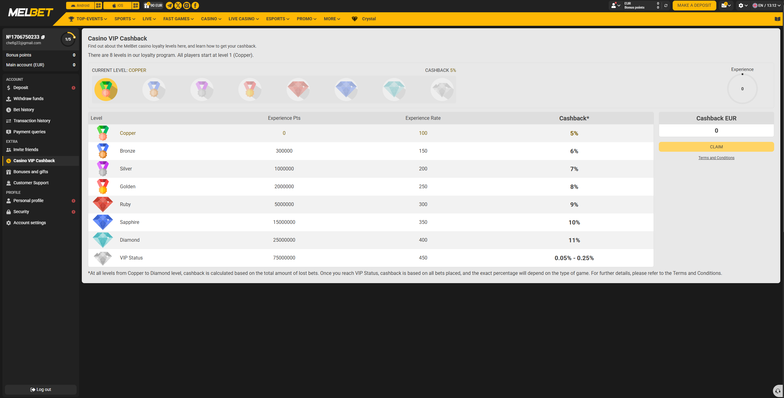Image resolution: width=784 pixels, height=398 pixels.
Task: Open Personal profile in the sidebar
Action: (x=41, y=201)
